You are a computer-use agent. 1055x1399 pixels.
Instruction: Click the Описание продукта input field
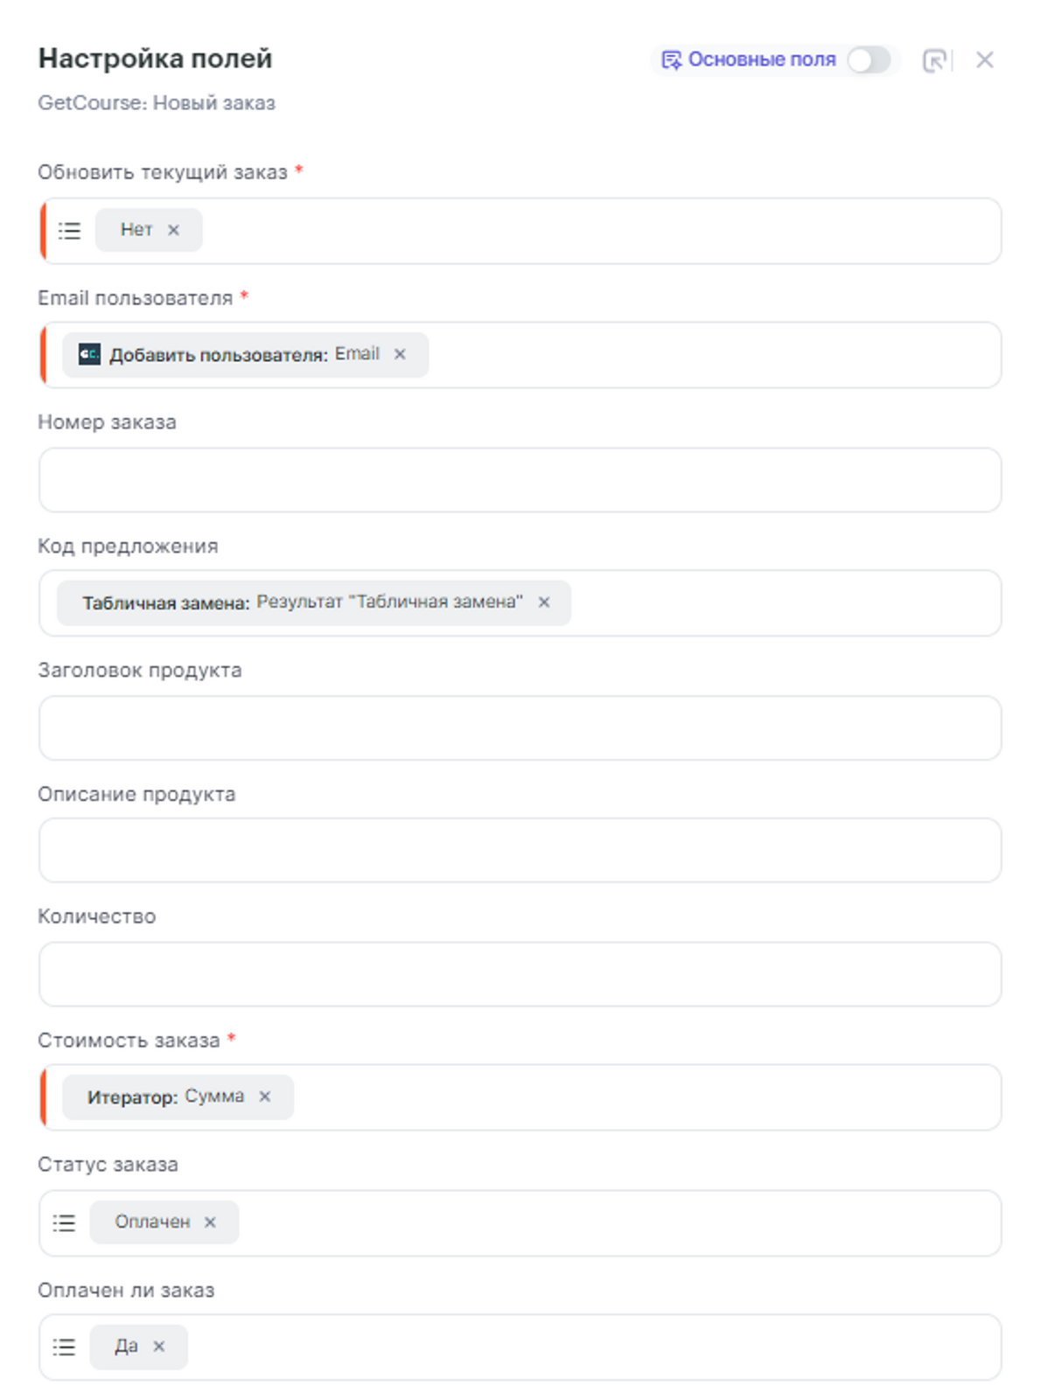[x=520, y=851]
